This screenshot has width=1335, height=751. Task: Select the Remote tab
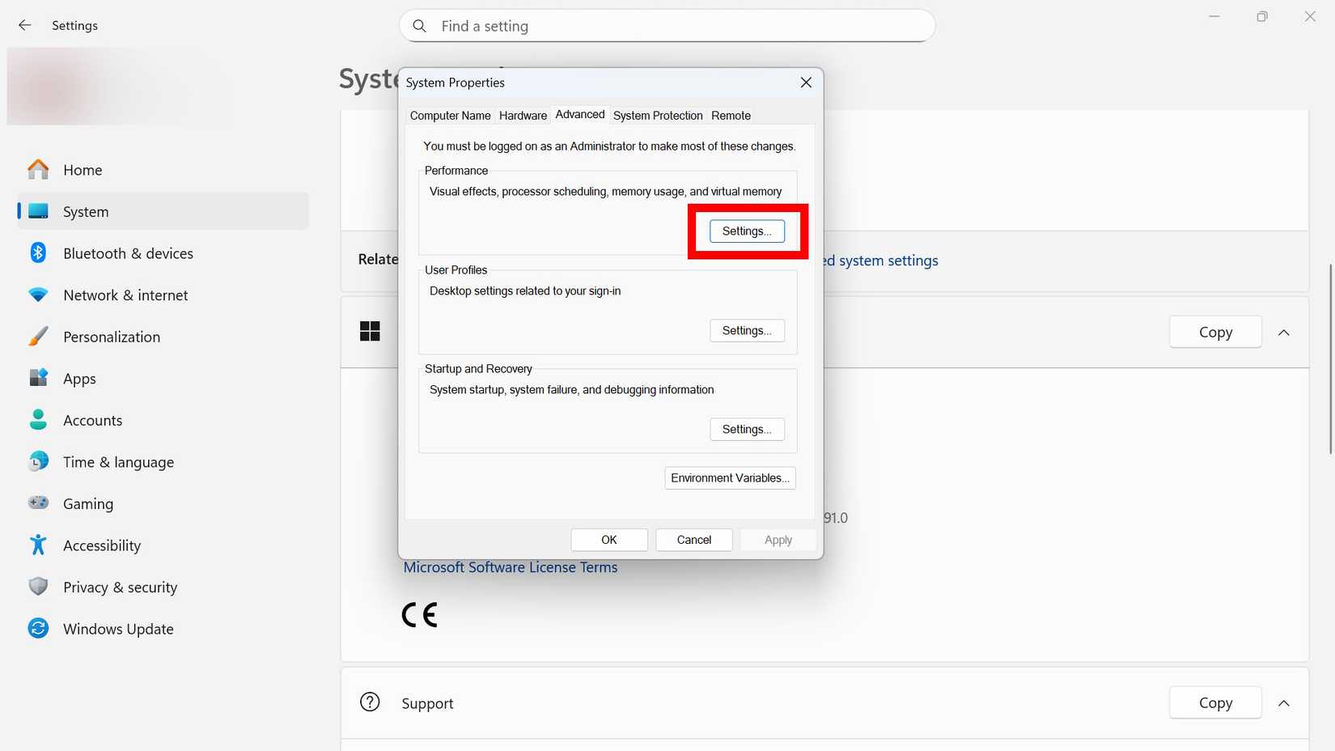pyautogui.click(x=730, y=115)
